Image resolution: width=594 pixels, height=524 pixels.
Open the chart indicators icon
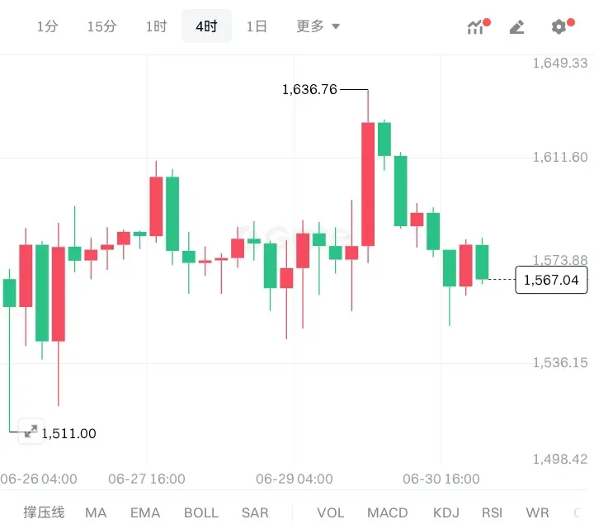click(x=478, y=26)
